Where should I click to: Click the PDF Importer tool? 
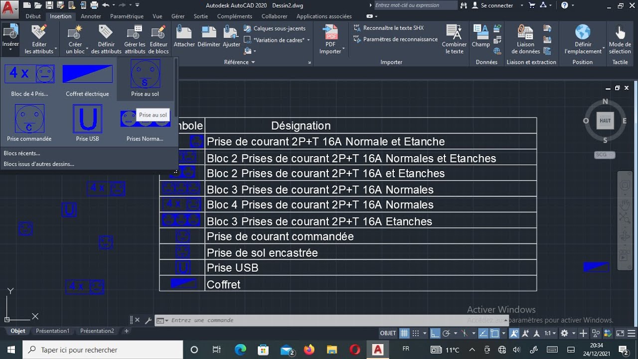tap(330, 40)
